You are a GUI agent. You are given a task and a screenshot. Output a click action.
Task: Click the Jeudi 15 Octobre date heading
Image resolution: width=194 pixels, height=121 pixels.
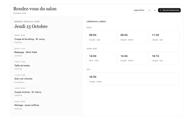[x=31, y=26]
